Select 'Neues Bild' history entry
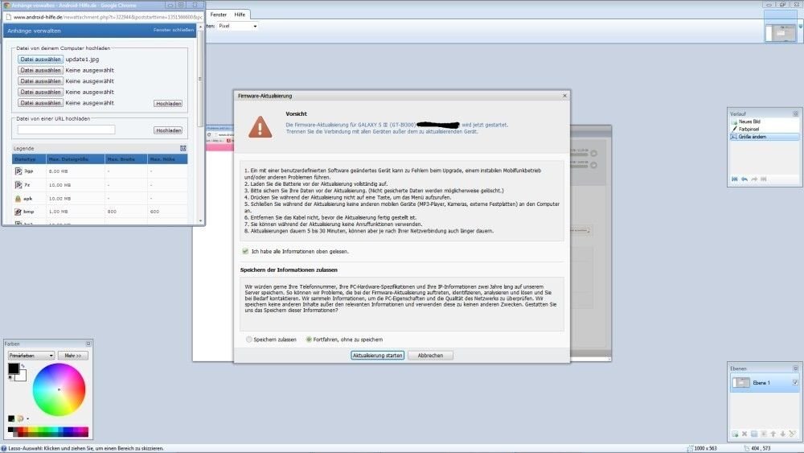The height and width of the screenshot is (453, 804). click(764, 121)
